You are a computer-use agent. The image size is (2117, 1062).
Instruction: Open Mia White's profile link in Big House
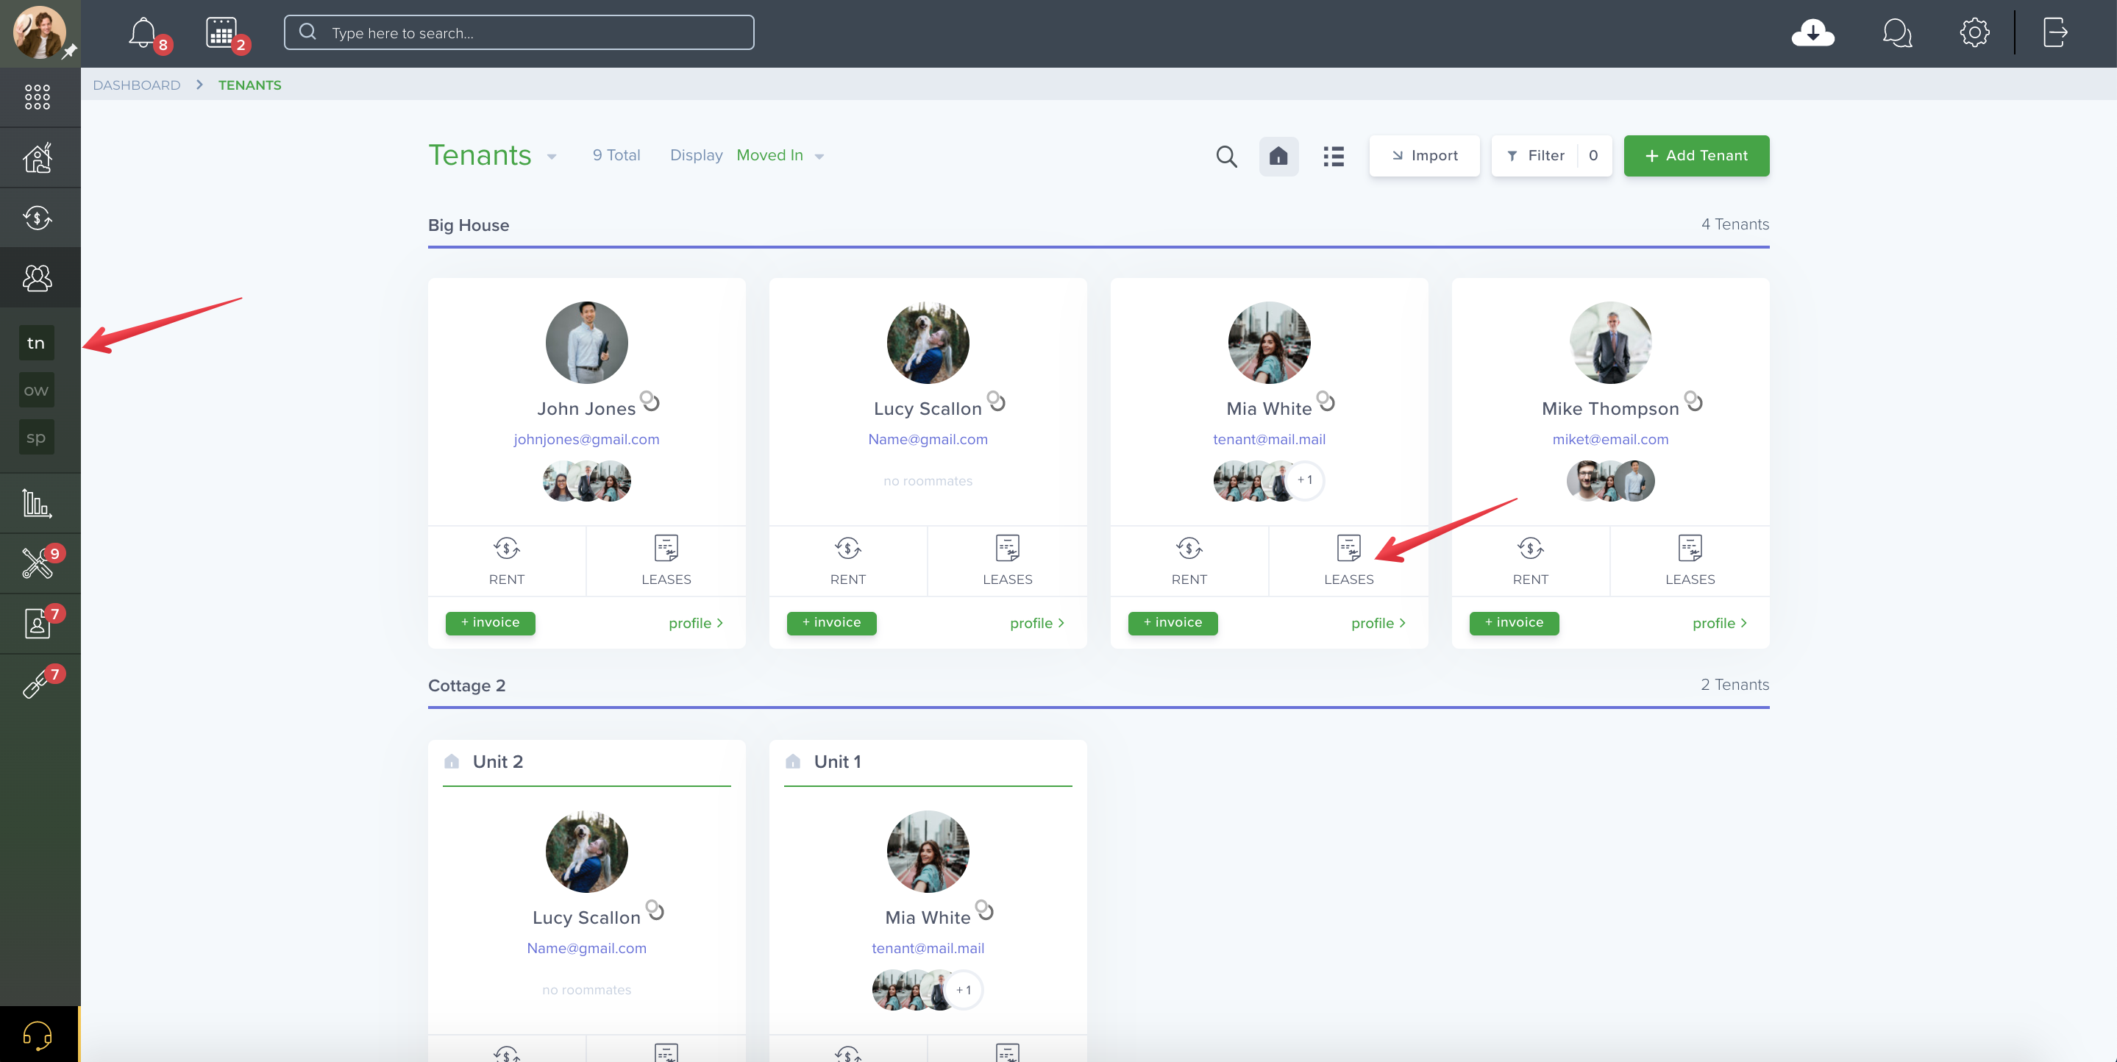[1378, 623]
